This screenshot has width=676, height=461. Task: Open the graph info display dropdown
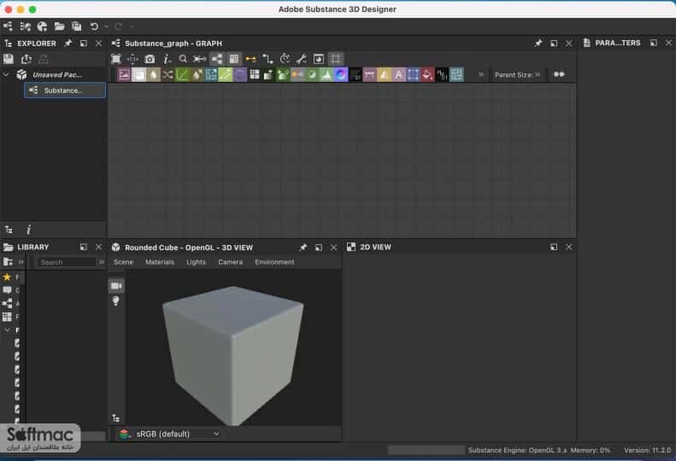pos(167,59)
